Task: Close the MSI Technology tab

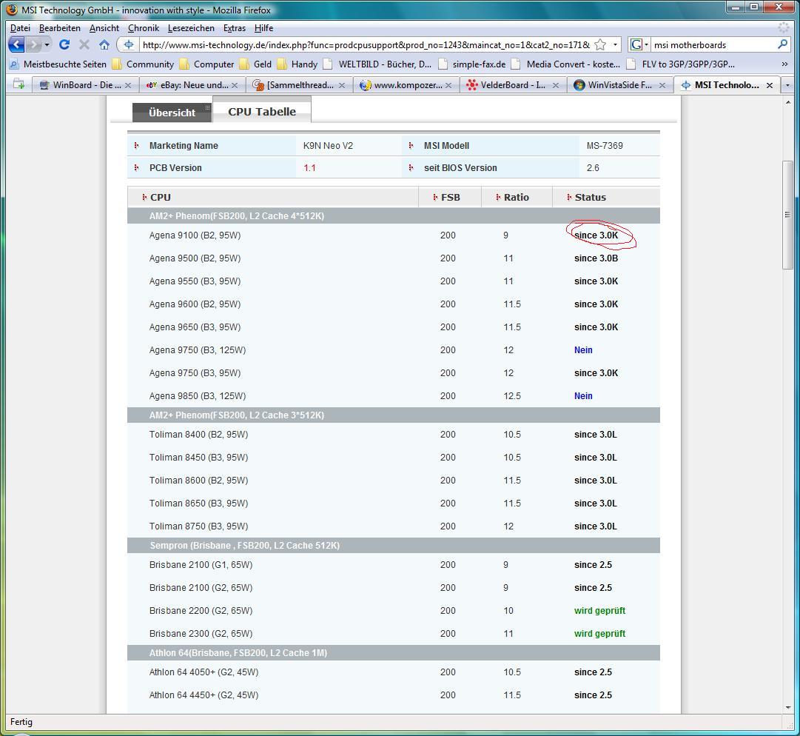Action: coord(770,85)
